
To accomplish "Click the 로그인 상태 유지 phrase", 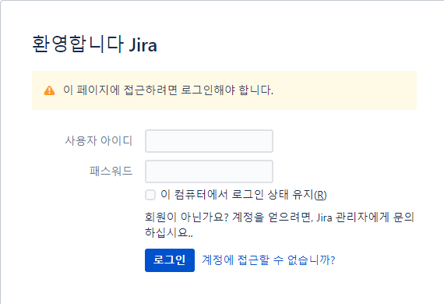I will coord(273,195).
